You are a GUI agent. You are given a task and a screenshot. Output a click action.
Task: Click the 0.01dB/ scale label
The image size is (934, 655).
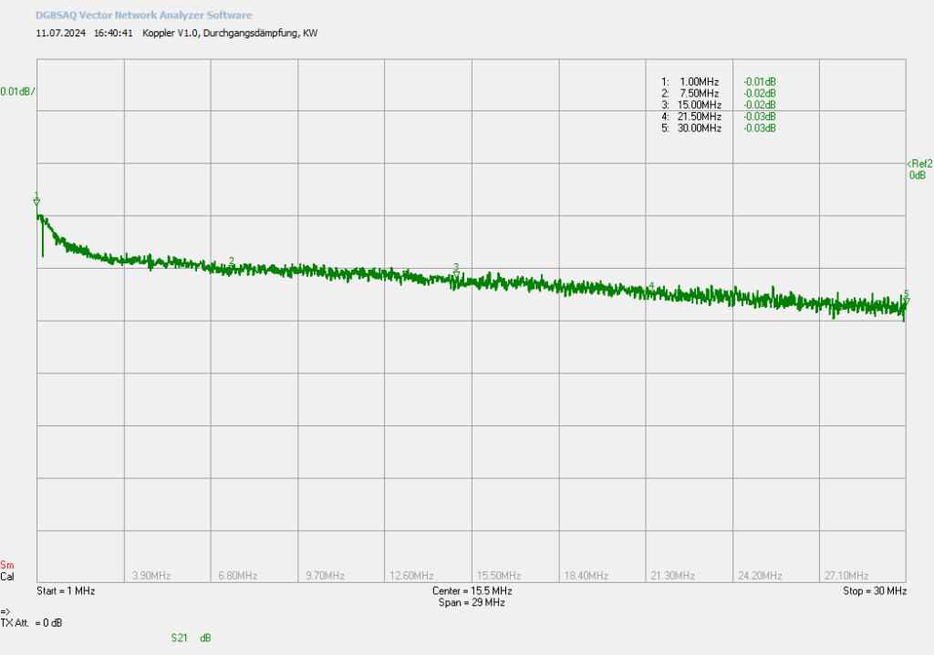[x=17, y=92]
